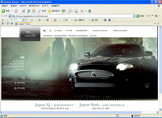
Task: Open GALLERY in the sub navigation bar
Action: click(93, 36)
